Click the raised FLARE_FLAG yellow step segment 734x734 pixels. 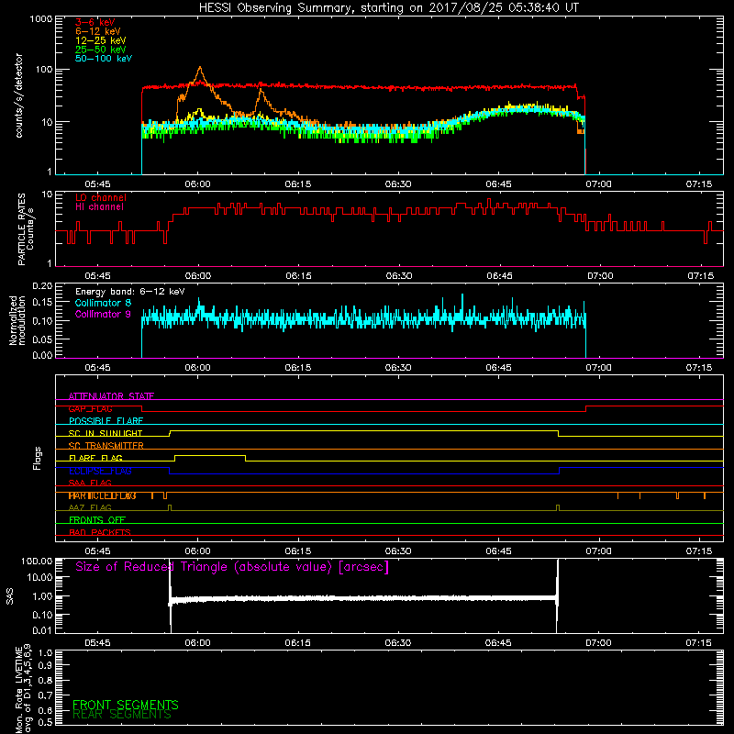click(x=210, y=455)
